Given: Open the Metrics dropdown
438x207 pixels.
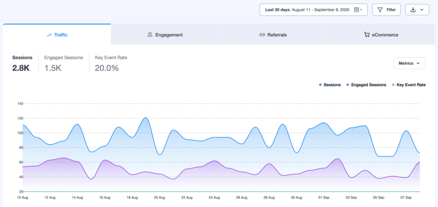Looking at the screenshot, I should 409,63.
